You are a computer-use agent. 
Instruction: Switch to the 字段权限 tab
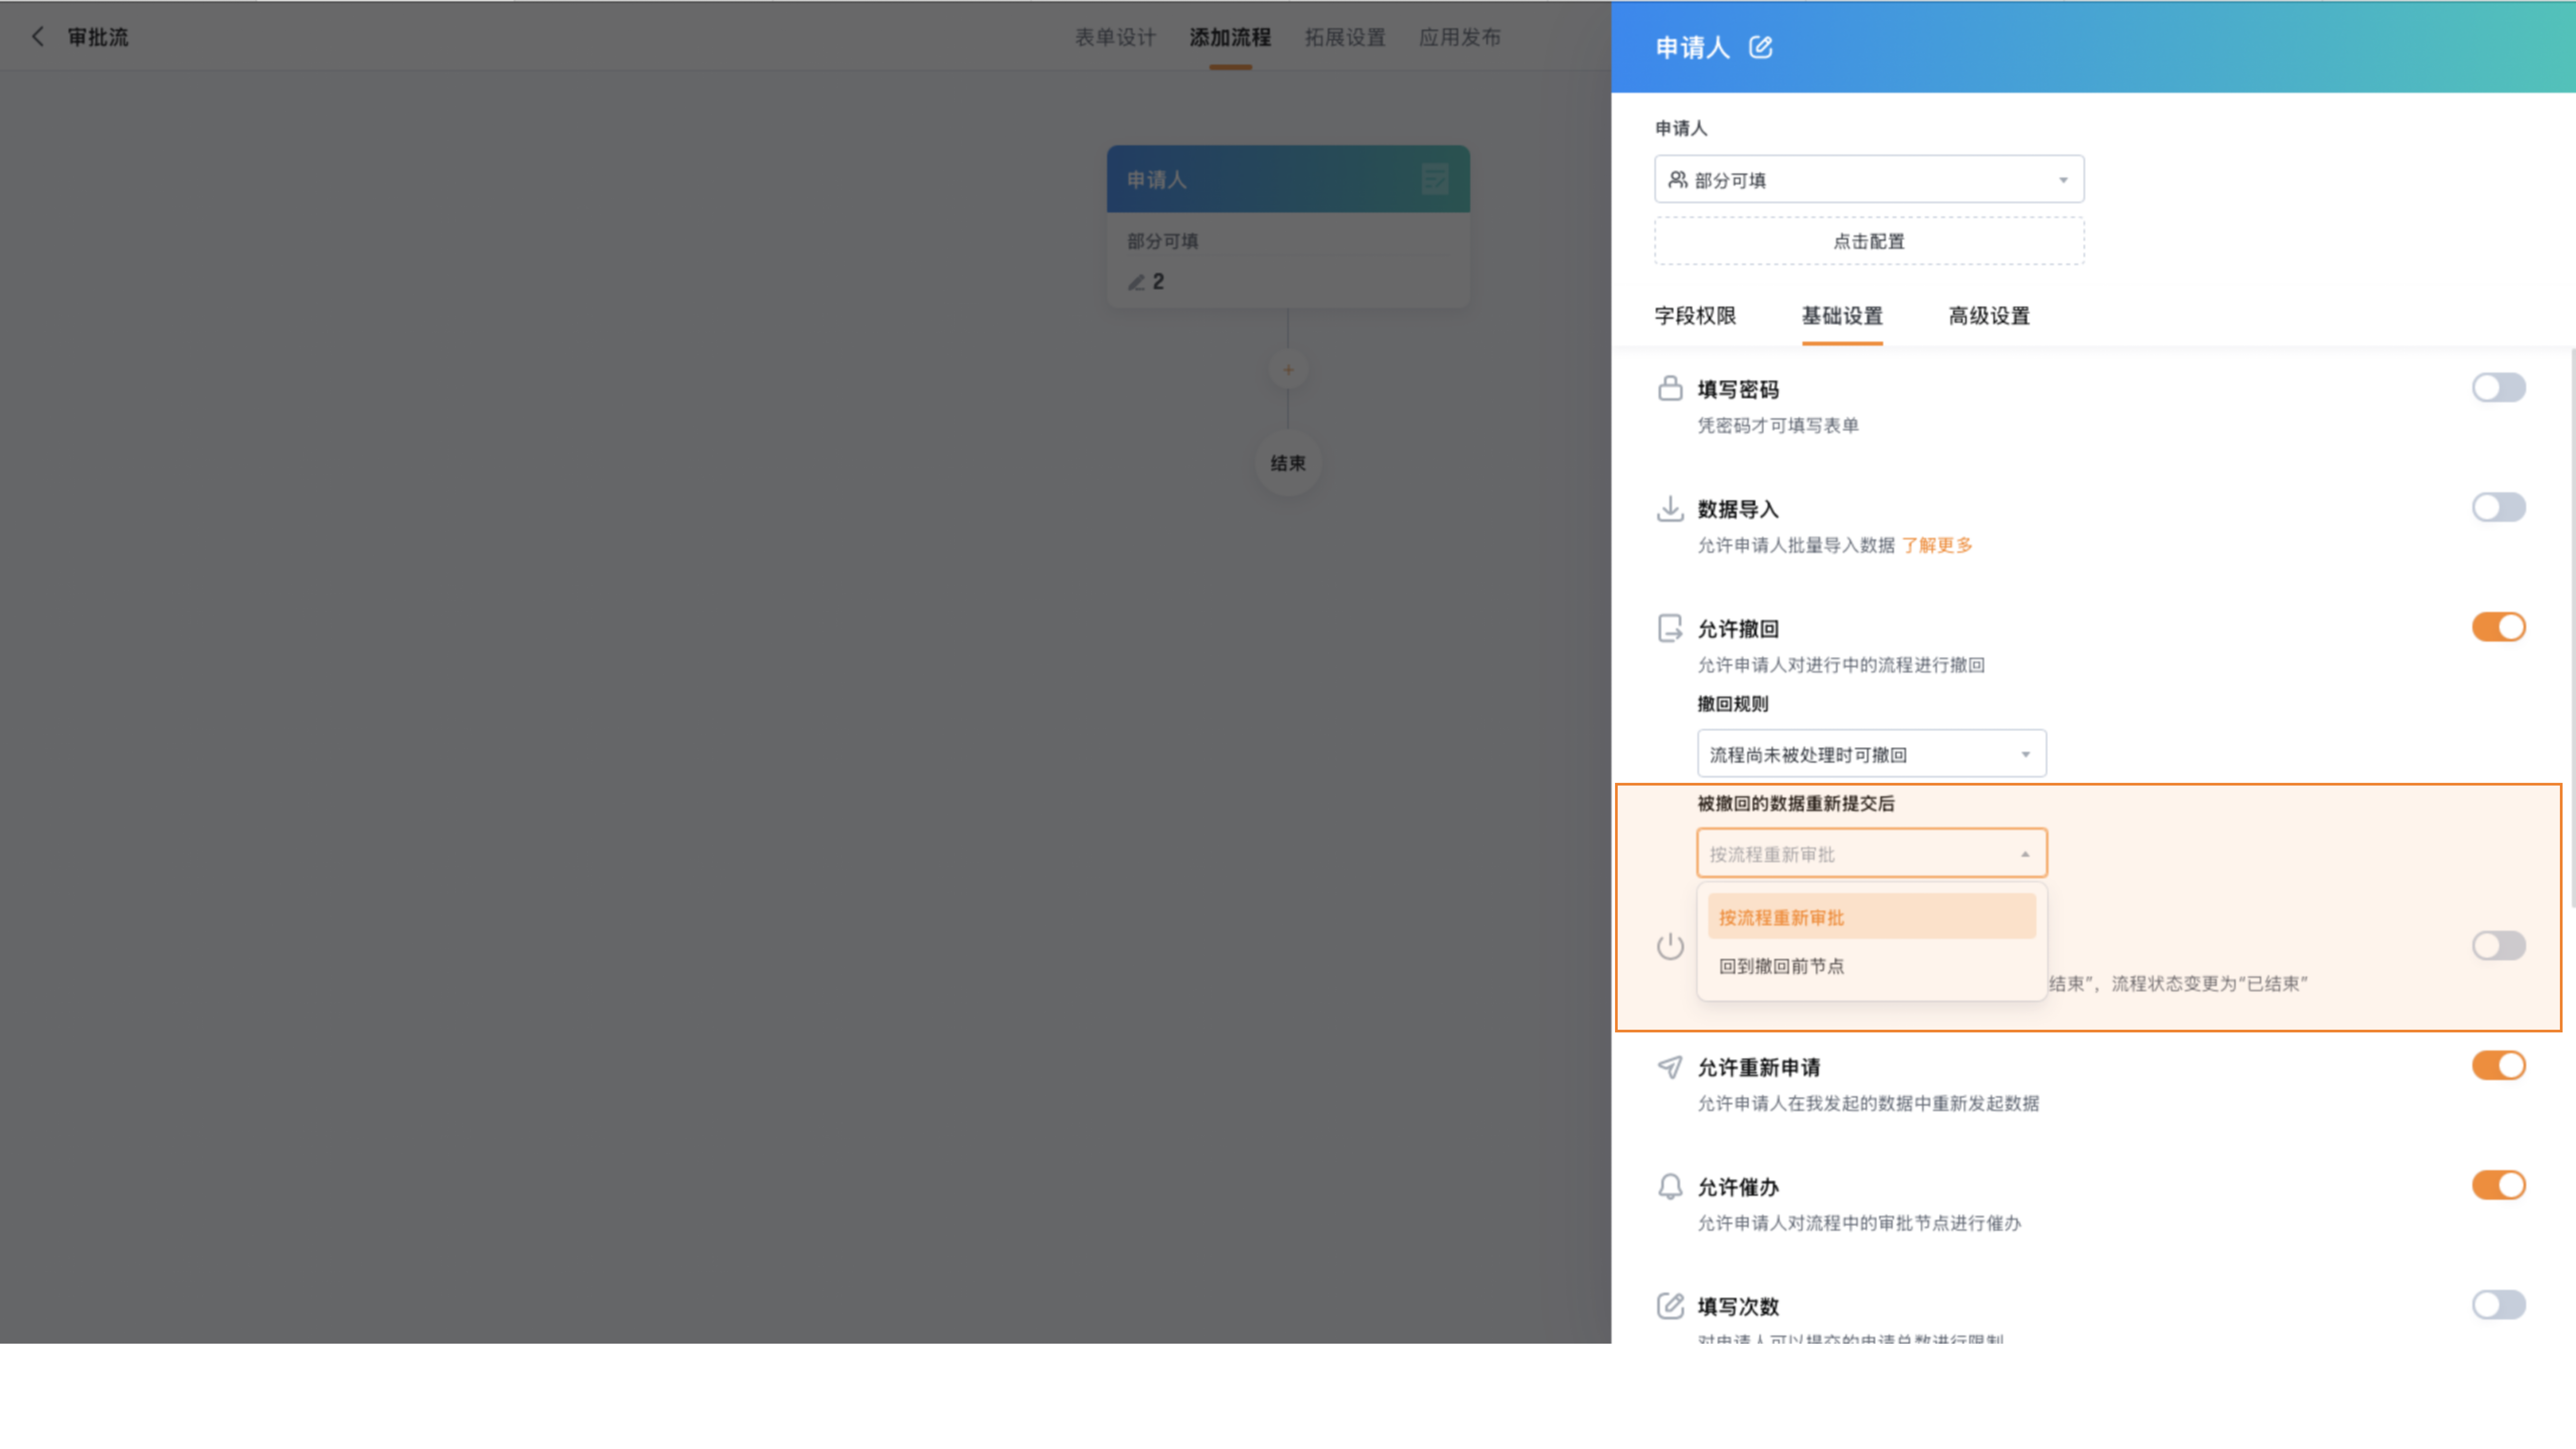[x=1695, y=316]
